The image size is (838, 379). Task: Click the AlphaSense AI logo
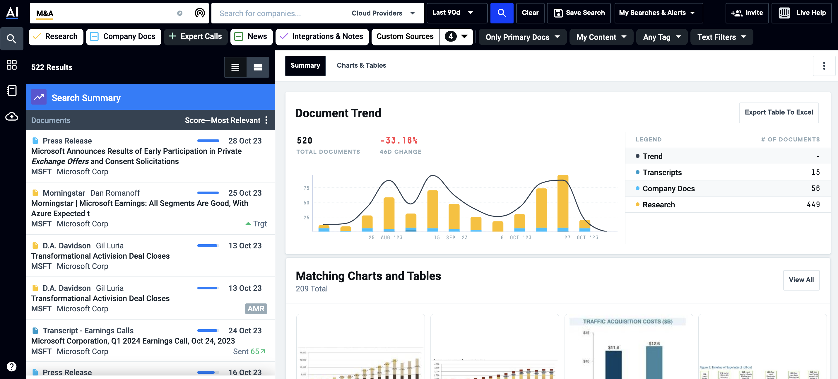click(x=12, y=13)
